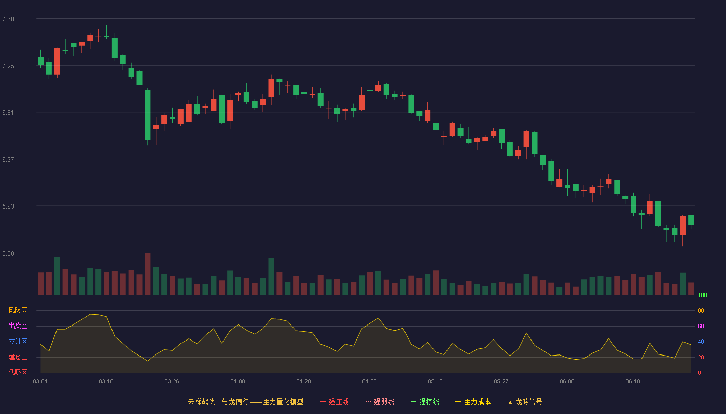The height and width of the screenshot is (414, 726).
Task: Select the 05-15 date label
Action: point(435,381)
